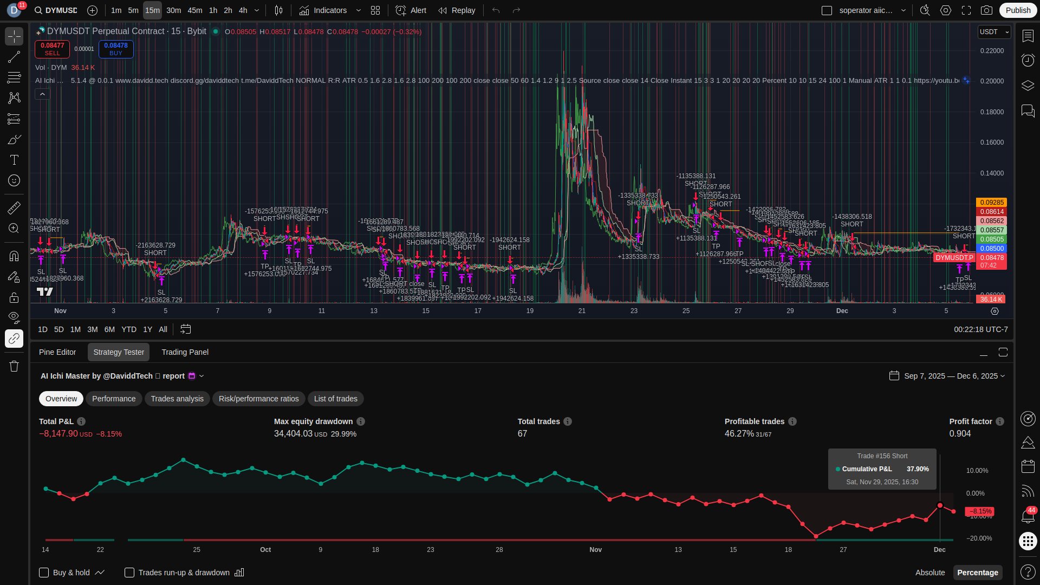Screen dimensions: 1040x585
Task: Switch equity chart to Absolute mode
Action: [930, 573]
